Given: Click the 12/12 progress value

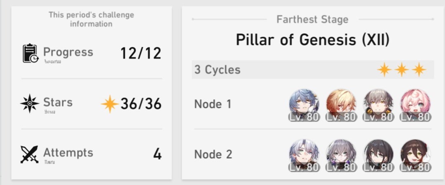Looking at the screenshot, I should coord(141,53).
